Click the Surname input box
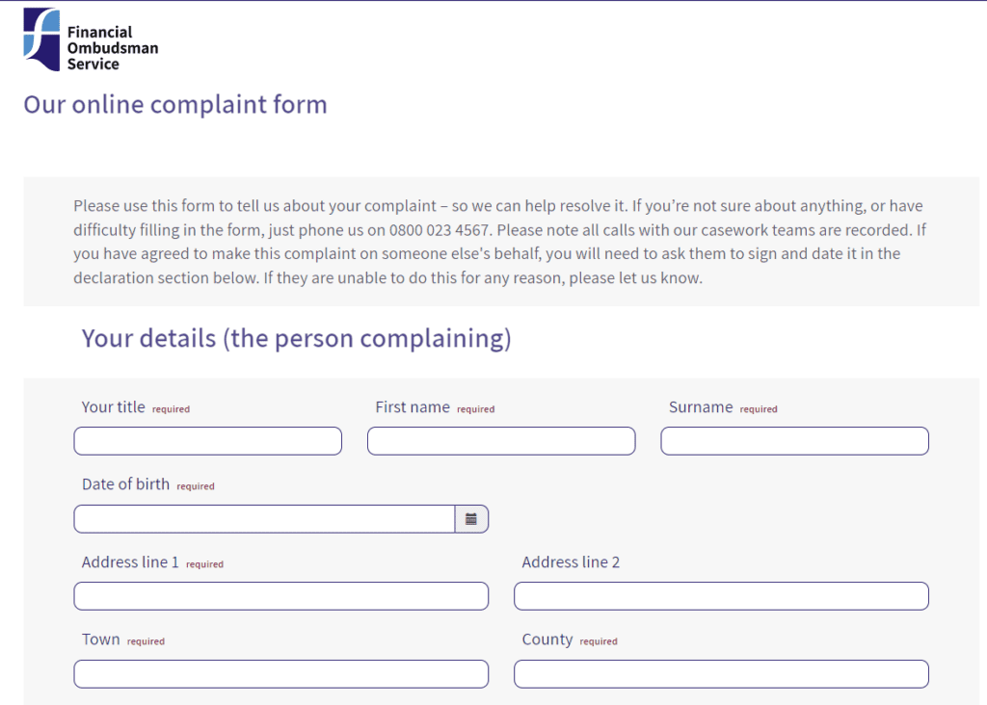 click(793, 440)
